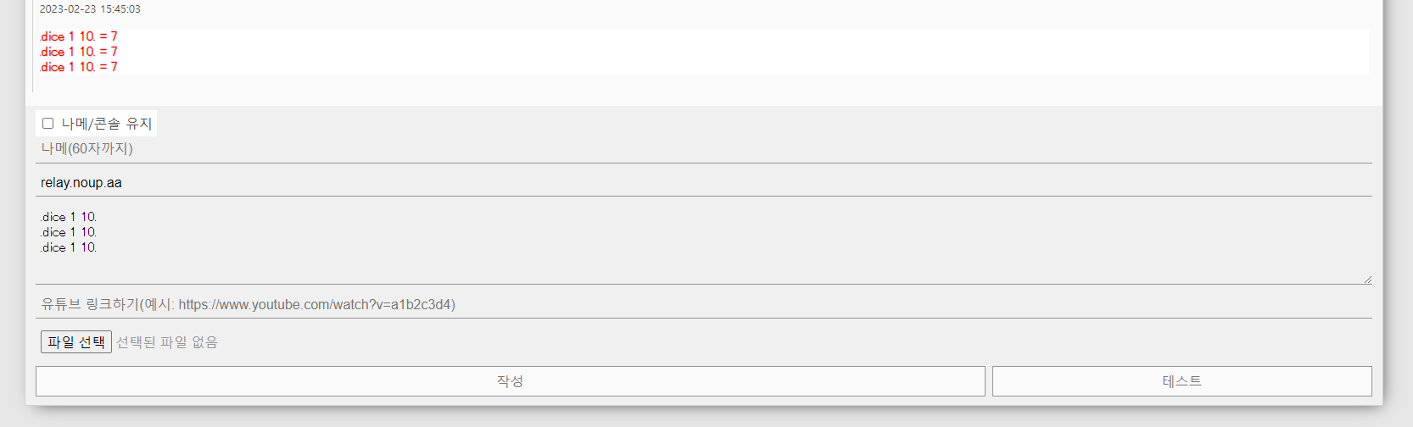This screenshot has height=427, width=1413.
Task: Click the 선택된 파일 없음 text
Action: pos(167,342)
